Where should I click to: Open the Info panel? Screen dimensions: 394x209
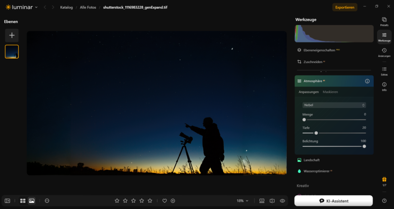click(384, 86)
